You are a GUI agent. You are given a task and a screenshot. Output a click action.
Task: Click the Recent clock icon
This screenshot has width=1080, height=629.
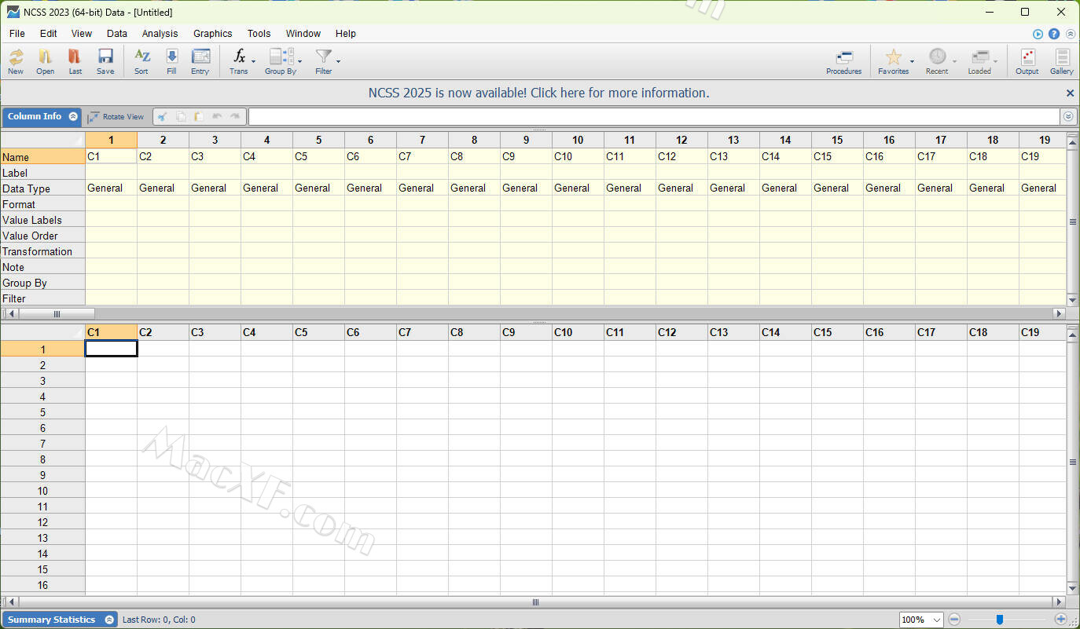(937, 60)
